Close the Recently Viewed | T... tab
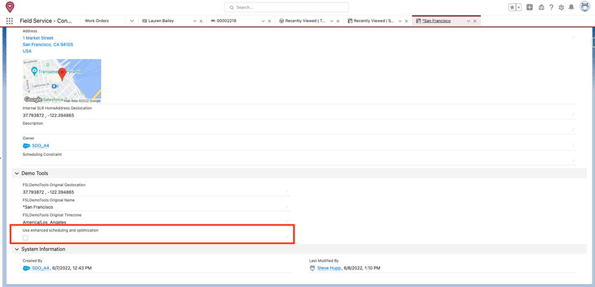 click(x=337, y=21)
